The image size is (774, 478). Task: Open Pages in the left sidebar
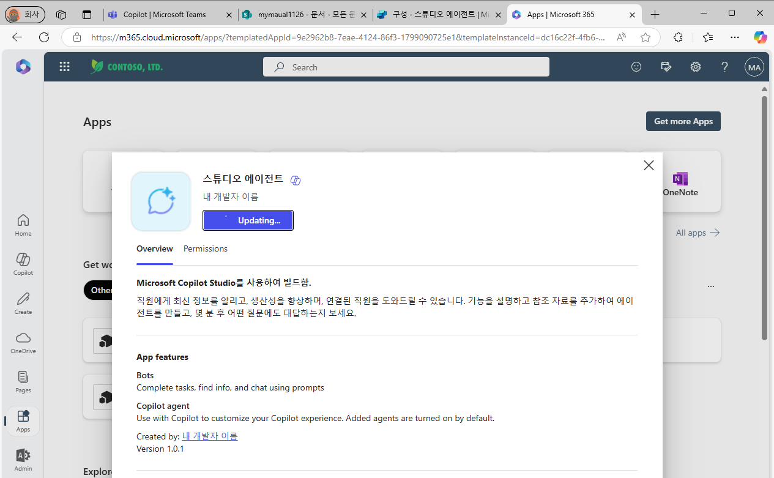pyautogui.click(x=23, y=382)
